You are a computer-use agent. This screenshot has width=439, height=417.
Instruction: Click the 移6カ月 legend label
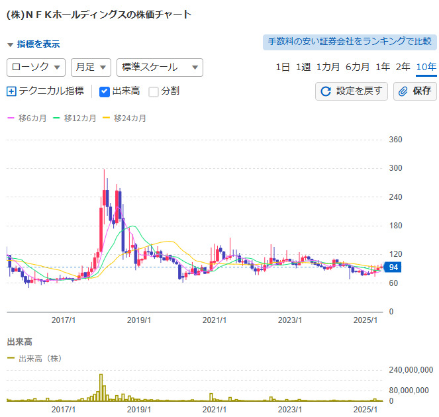(32, 118)
